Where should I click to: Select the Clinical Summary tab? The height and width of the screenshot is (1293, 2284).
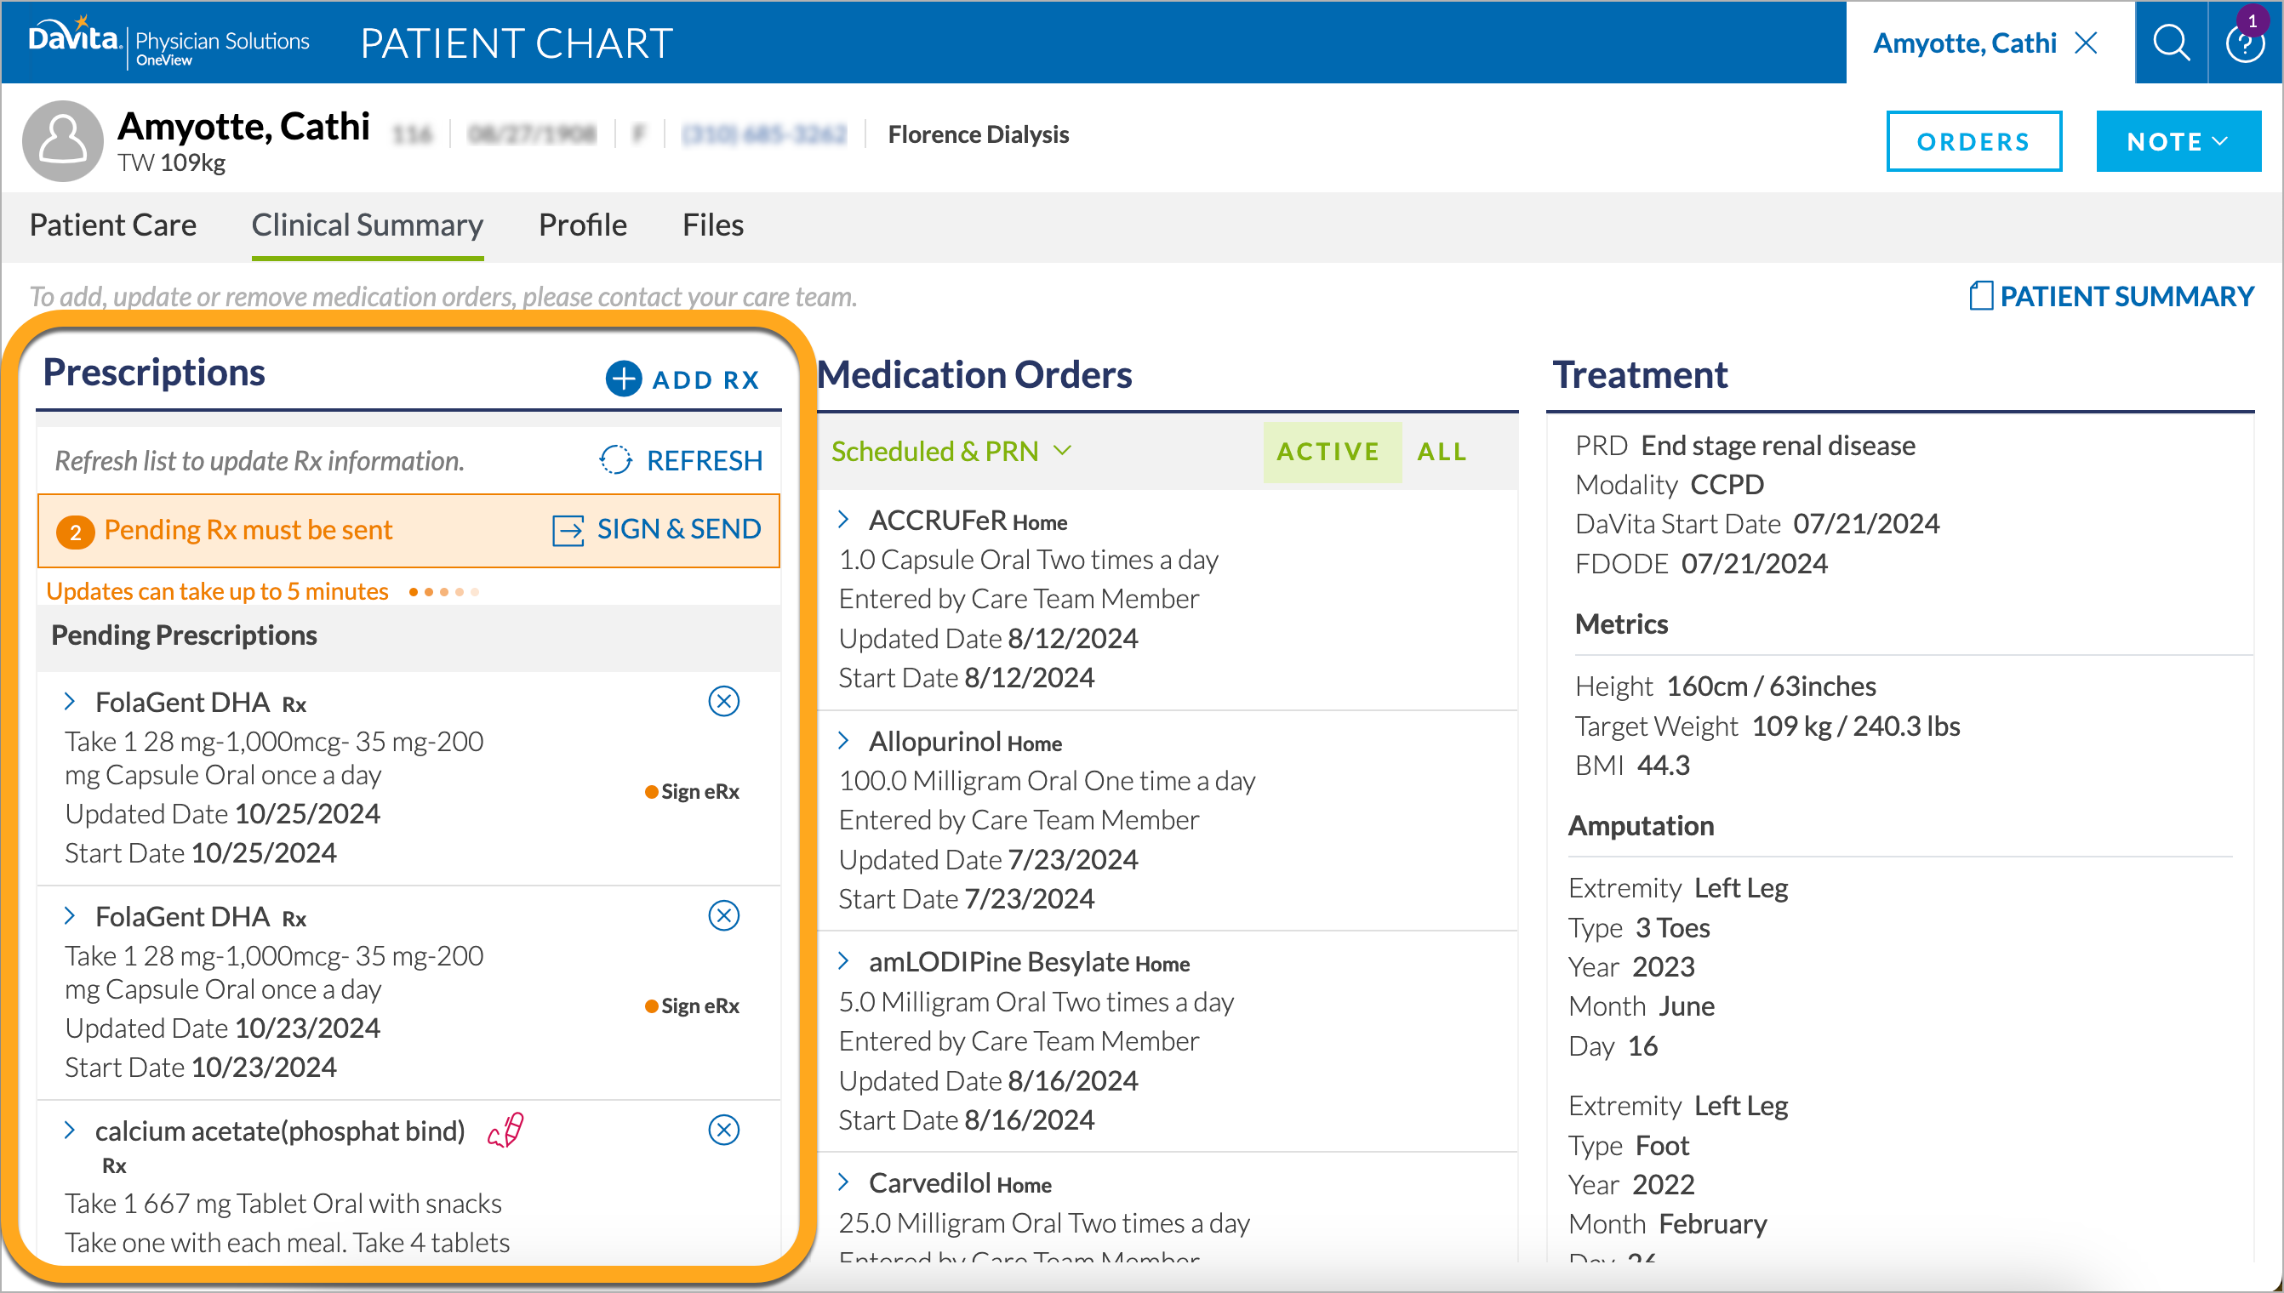click(x=367, y=225)
